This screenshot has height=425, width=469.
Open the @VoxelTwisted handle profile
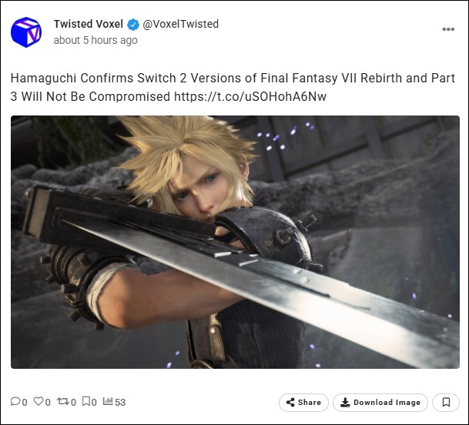[x=181, y=24]
